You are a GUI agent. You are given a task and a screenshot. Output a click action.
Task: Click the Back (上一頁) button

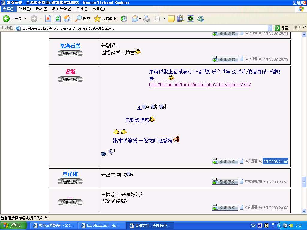13,19
